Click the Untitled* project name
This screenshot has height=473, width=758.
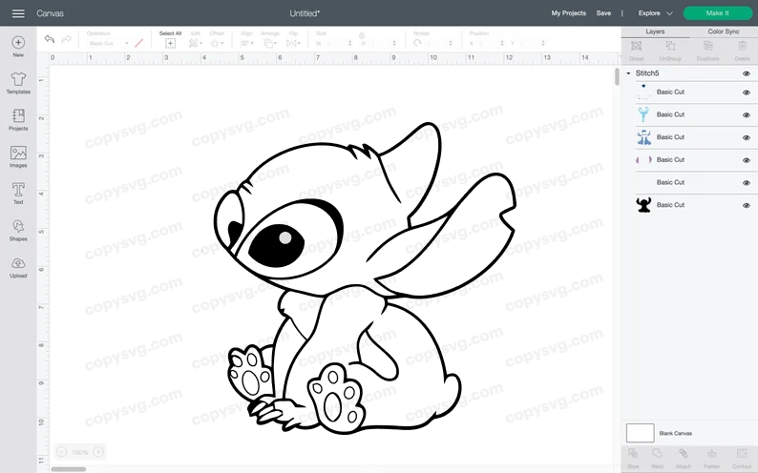[x=305, y=13]
